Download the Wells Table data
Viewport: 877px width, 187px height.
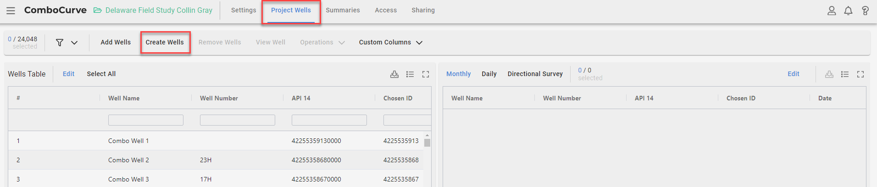point(394,74)
